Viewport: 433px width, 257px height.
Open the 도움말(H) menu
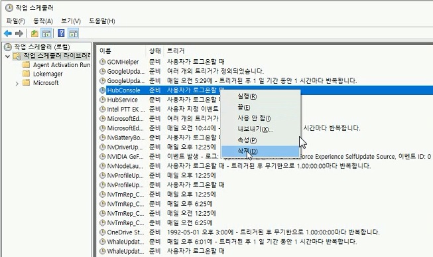click(102, 21)
